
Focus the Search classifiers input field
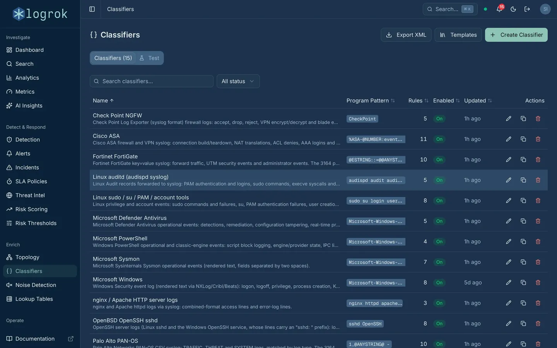[152, 81]
